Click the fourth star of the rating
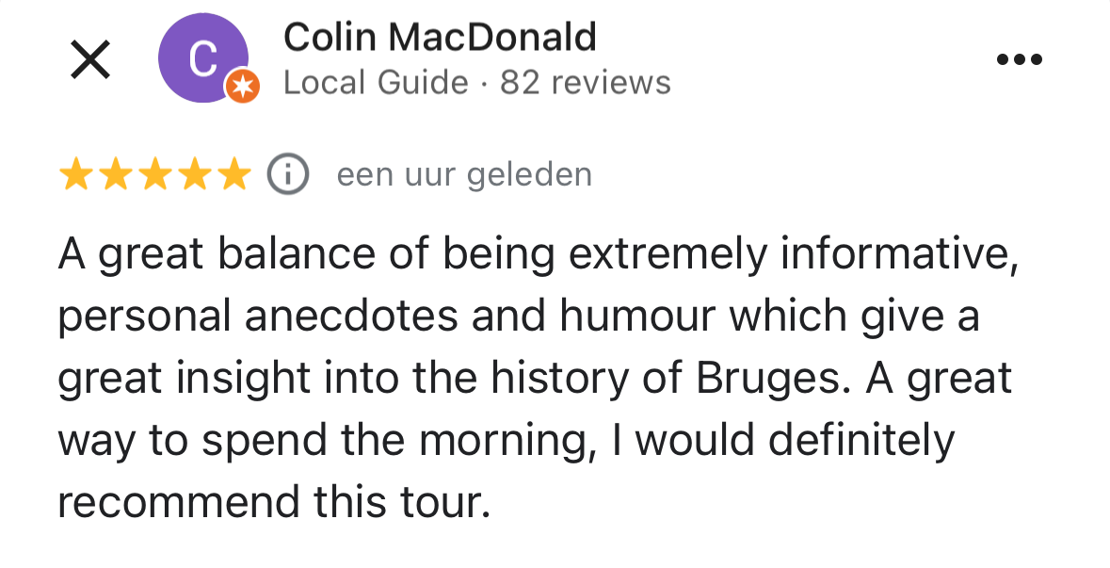Image resolution: width=1110 pixels, height=568 pixels. tap(192, 173)
